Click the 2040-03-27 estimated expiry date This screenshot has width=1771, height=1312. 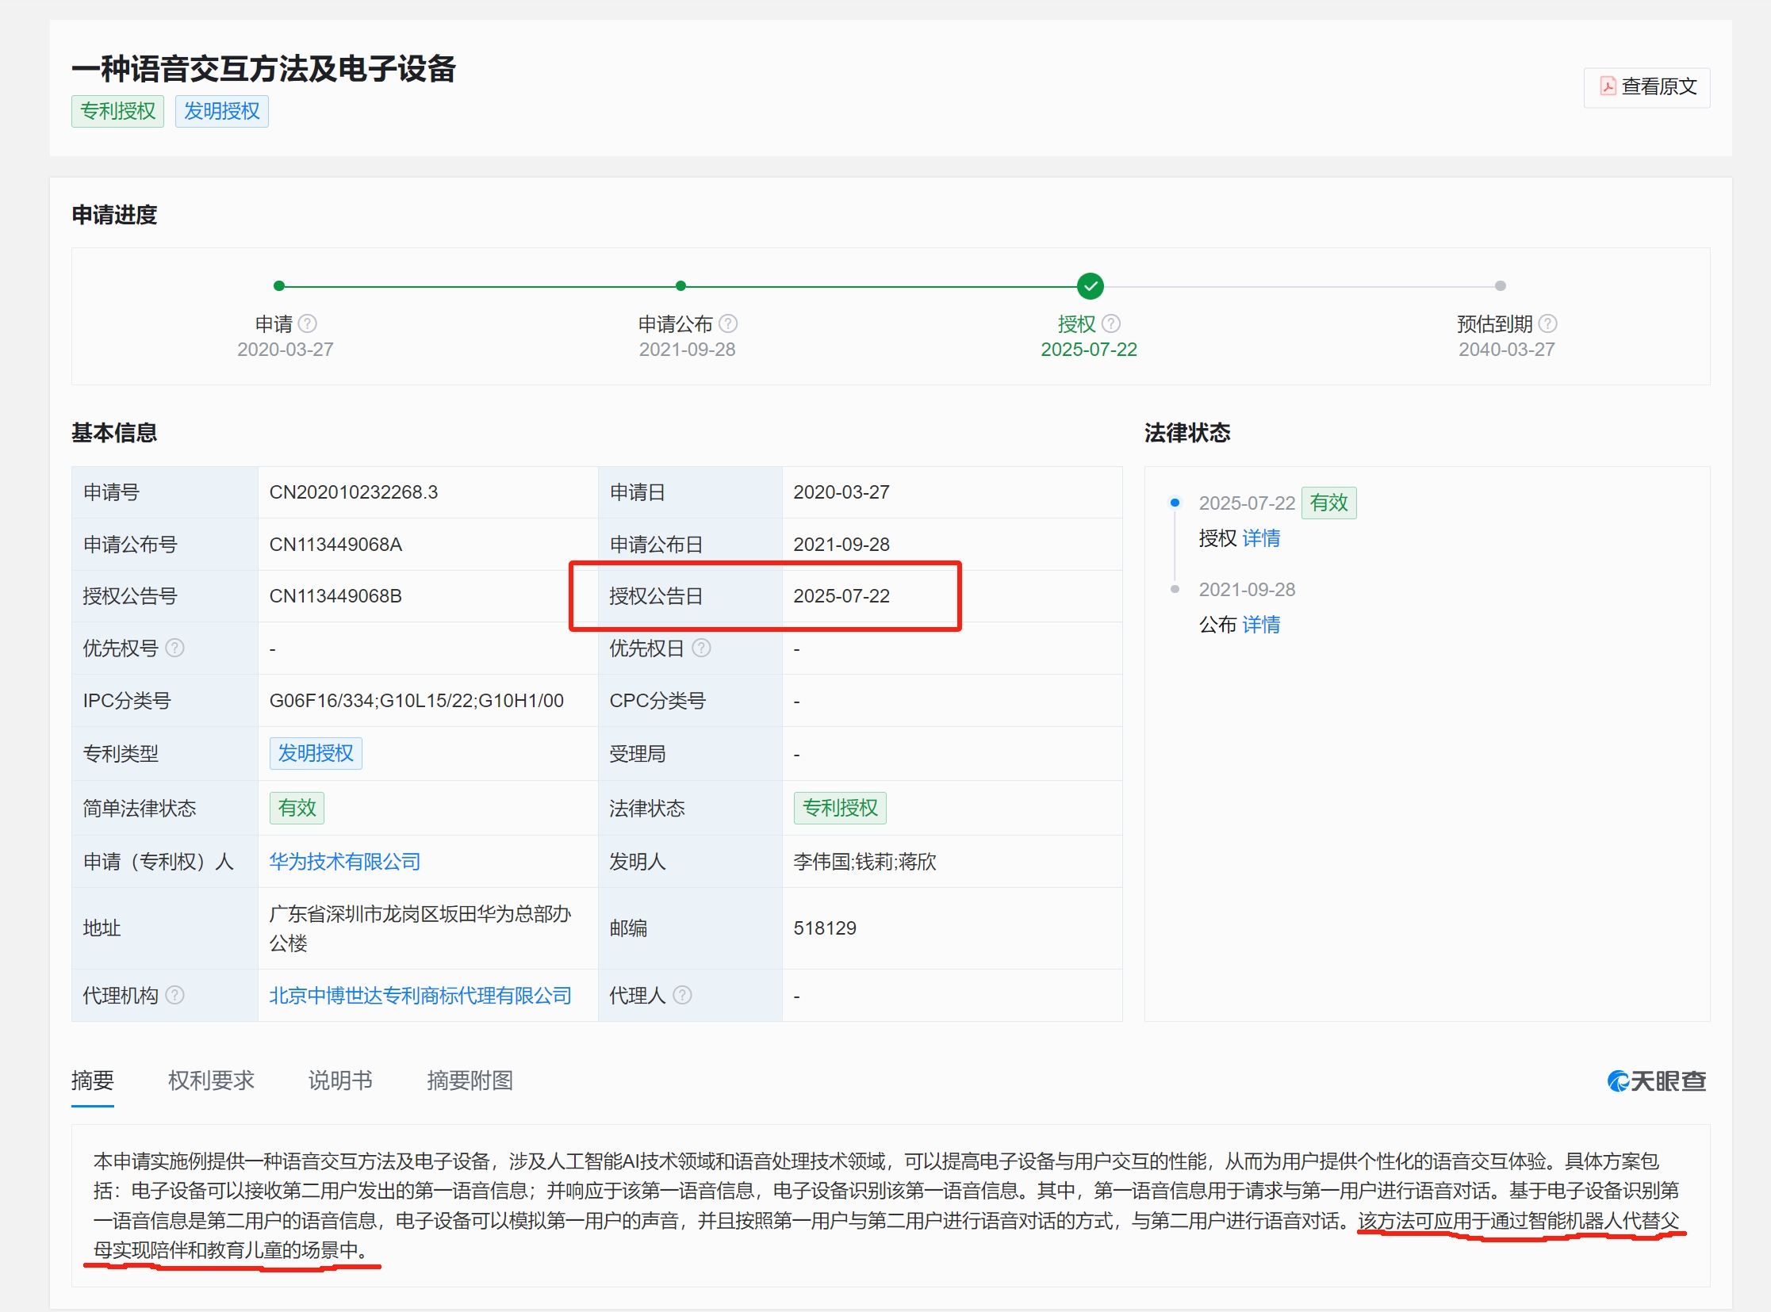(1506, 350)
